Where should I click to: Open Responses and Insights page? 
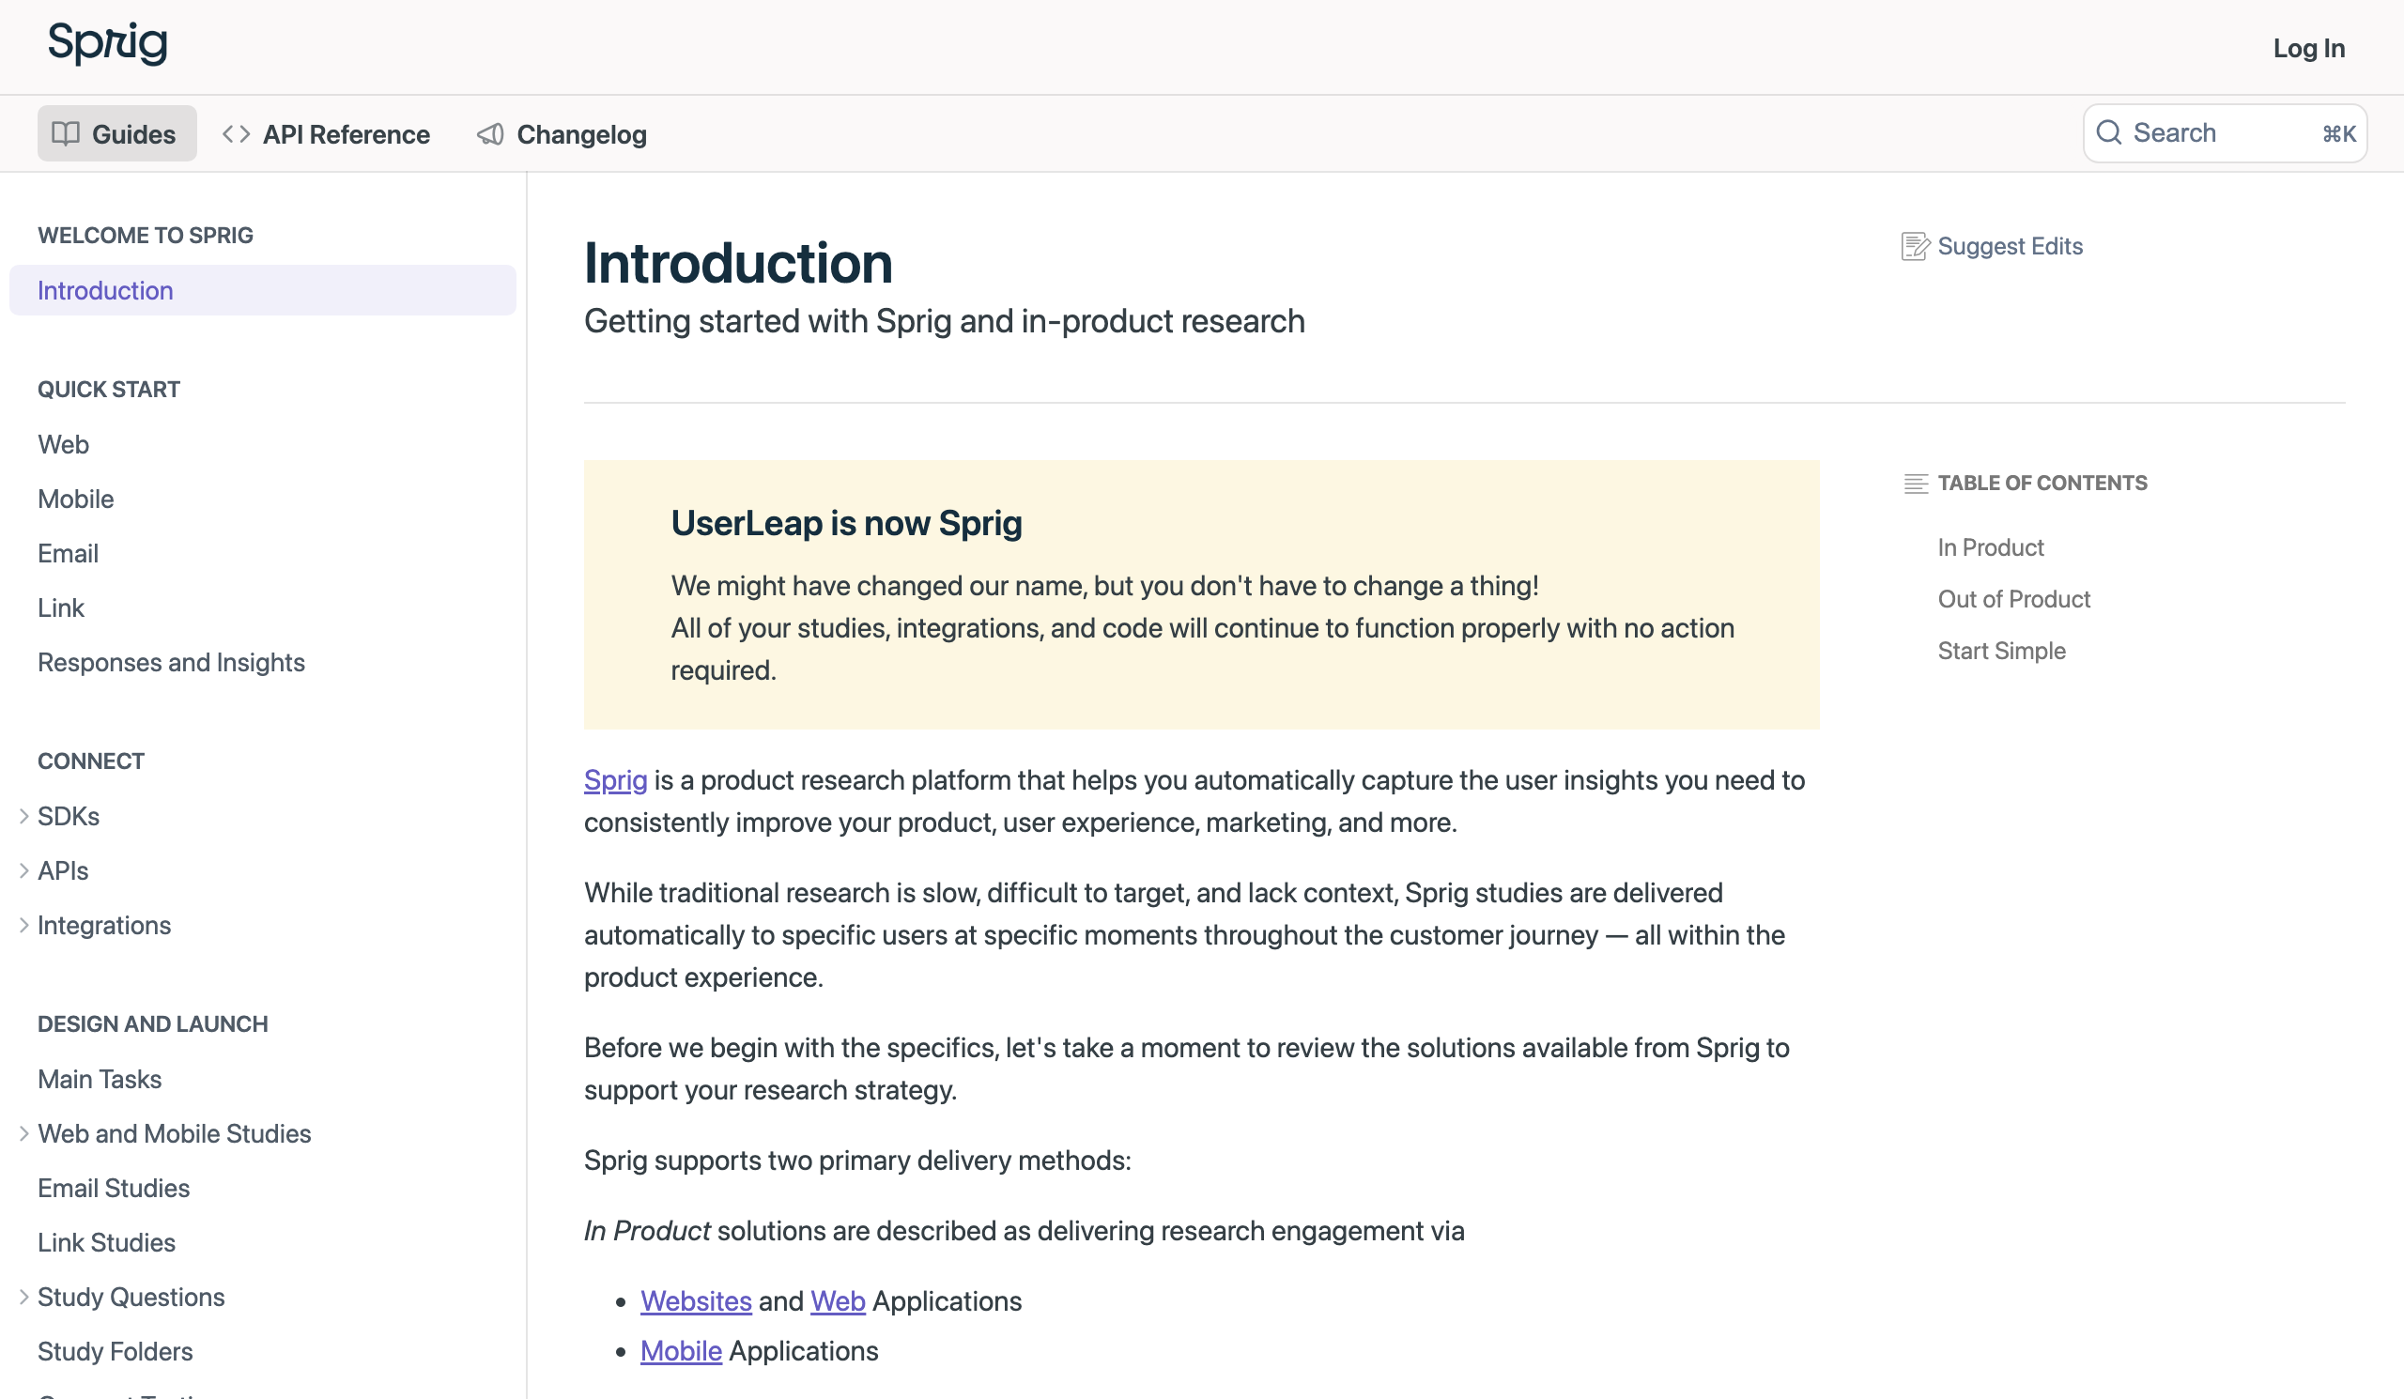click(171, 662)
